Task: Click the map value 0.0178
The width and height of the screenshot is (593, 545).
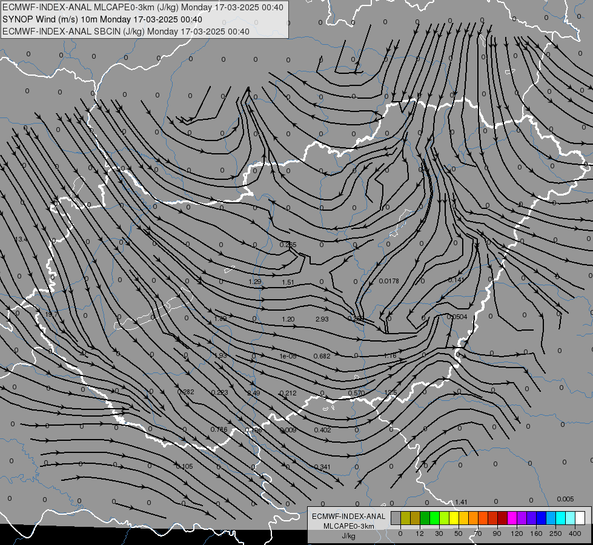Action: click(389, 281)
